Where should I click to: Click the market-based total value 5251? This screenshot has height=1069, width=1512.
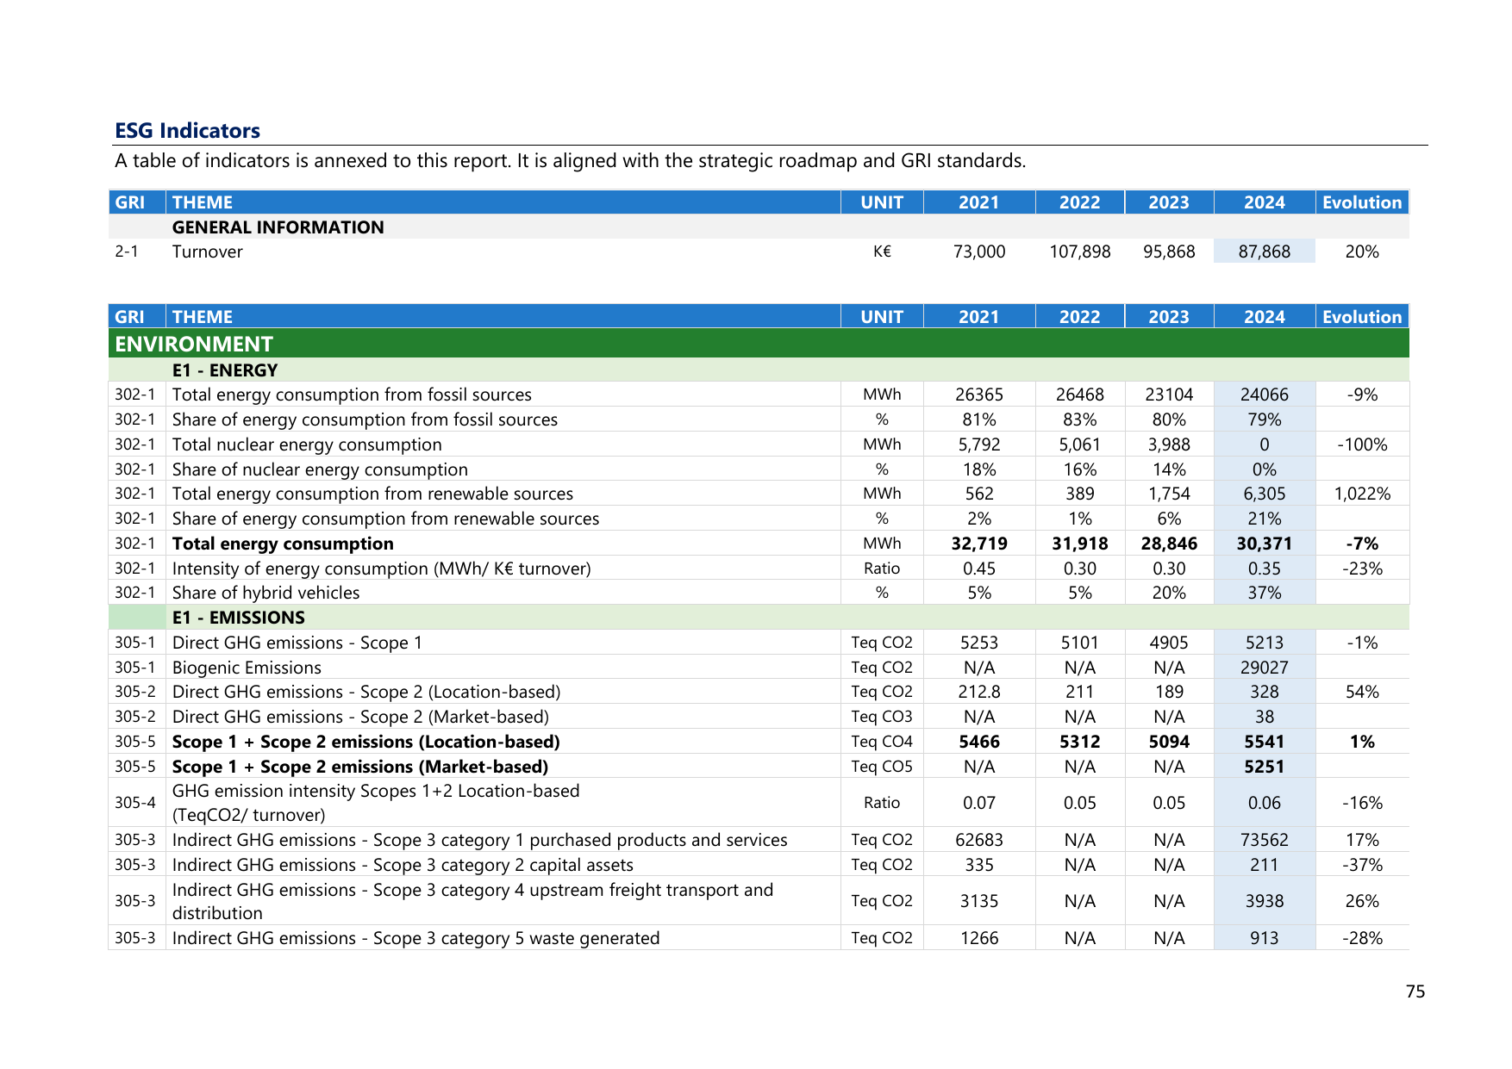(x=1264, y=767)
